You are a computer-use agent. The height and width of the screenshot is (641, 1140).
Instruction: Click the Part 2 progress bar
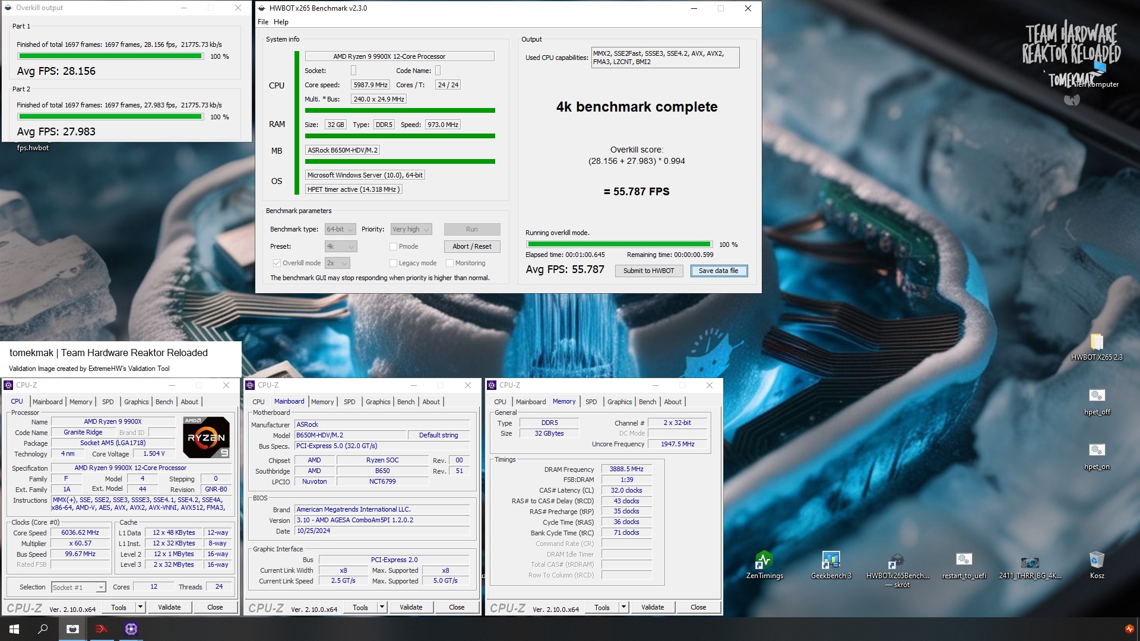click(x=110, y=117)
